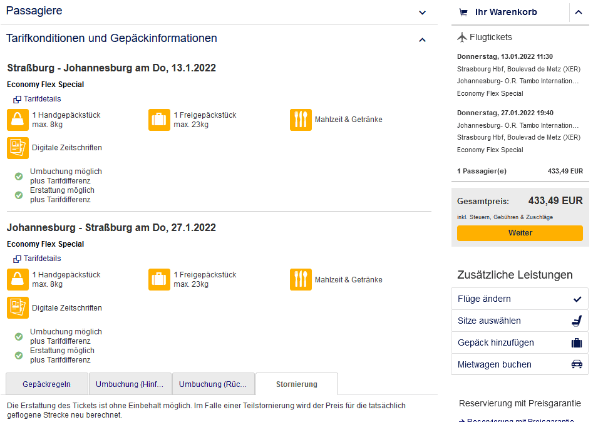Click the digital magazines icon for outbound flight
The height and width of the screenshot is (422, 598).
point(18,148)
